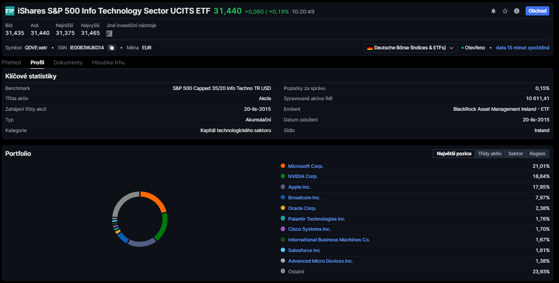The width and height of the screenshot is (559, 283).
Task: Click the Akumulační type value
Action: [258, 120]
